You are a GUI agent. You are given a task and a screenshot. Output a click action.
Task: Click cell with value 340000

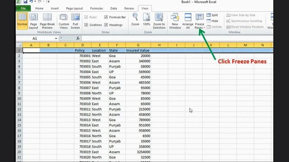point(138,61)
